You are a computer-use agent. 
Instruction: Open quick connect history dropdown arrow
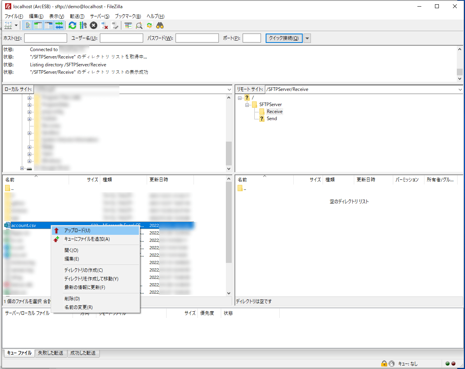pyautogui.click(x=307, y=38)
